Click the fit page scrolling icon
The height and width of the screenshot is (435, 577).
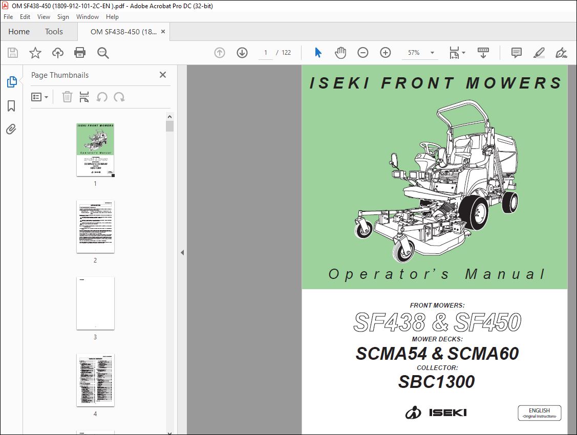pyautogui.click(x=454, y=53)
